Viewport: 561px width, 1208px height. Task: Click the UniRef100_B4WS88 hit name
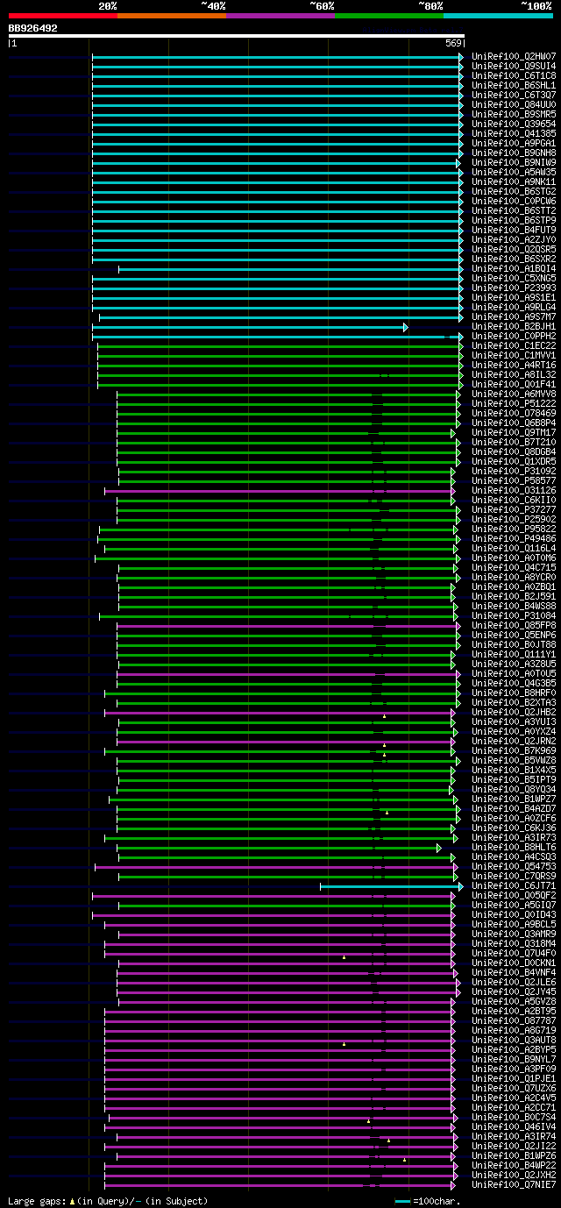(514, 607)
